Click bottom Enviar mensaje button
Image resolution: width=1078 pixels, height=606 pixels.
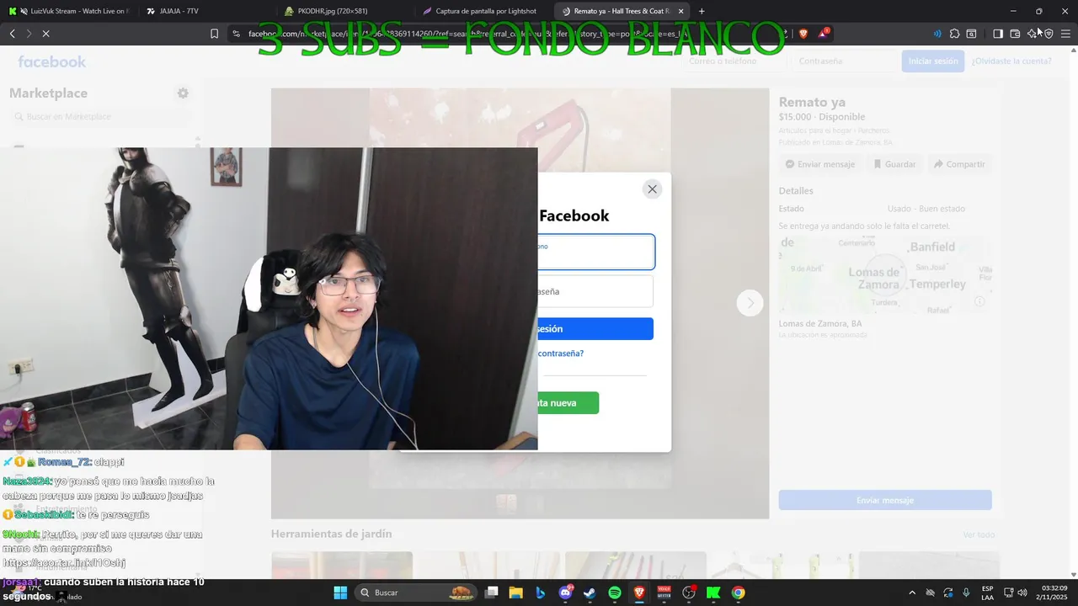pos(885,500)
